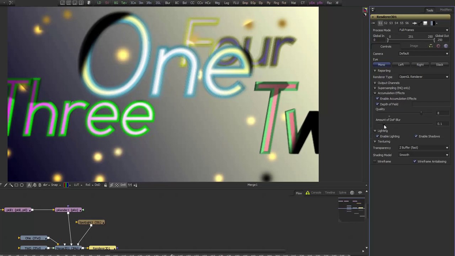Add a Merge tool (Mrg)
Image resolution: width=455 pixels, height=256 pixels.
217,3
